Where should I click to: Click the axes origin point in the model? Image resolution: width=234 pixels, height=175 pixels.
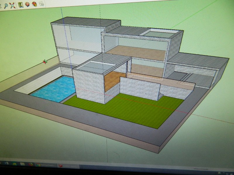click(x=45, y=62)
